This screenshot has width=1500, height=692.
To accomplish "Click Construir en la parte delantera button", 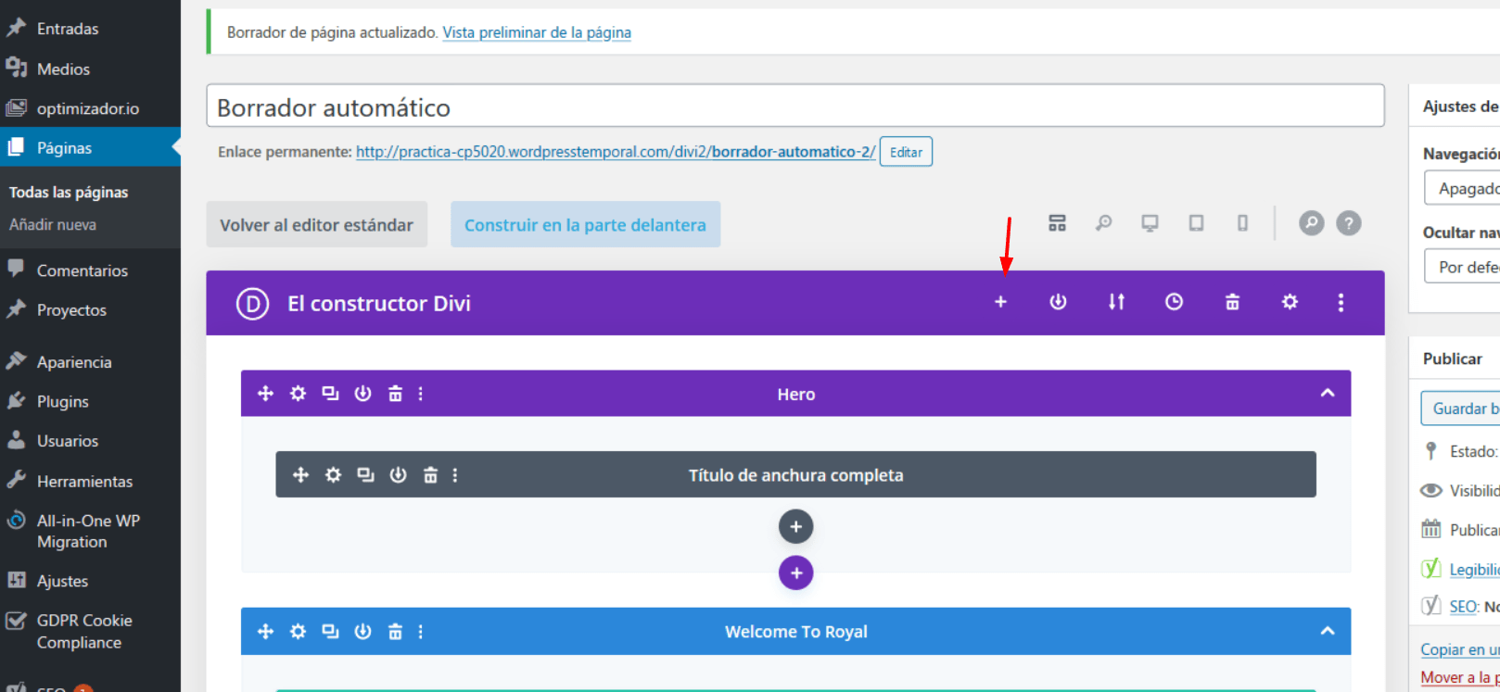I will click(586, 224).
